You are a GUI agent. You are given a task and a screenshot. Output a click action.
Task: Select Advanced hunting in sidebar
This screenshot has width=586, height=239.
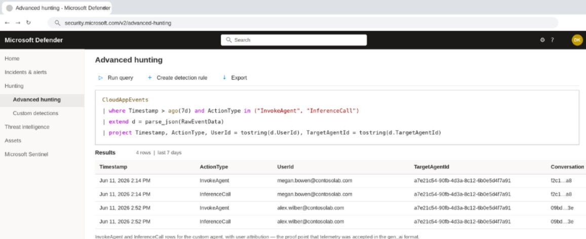click(36, 100)
